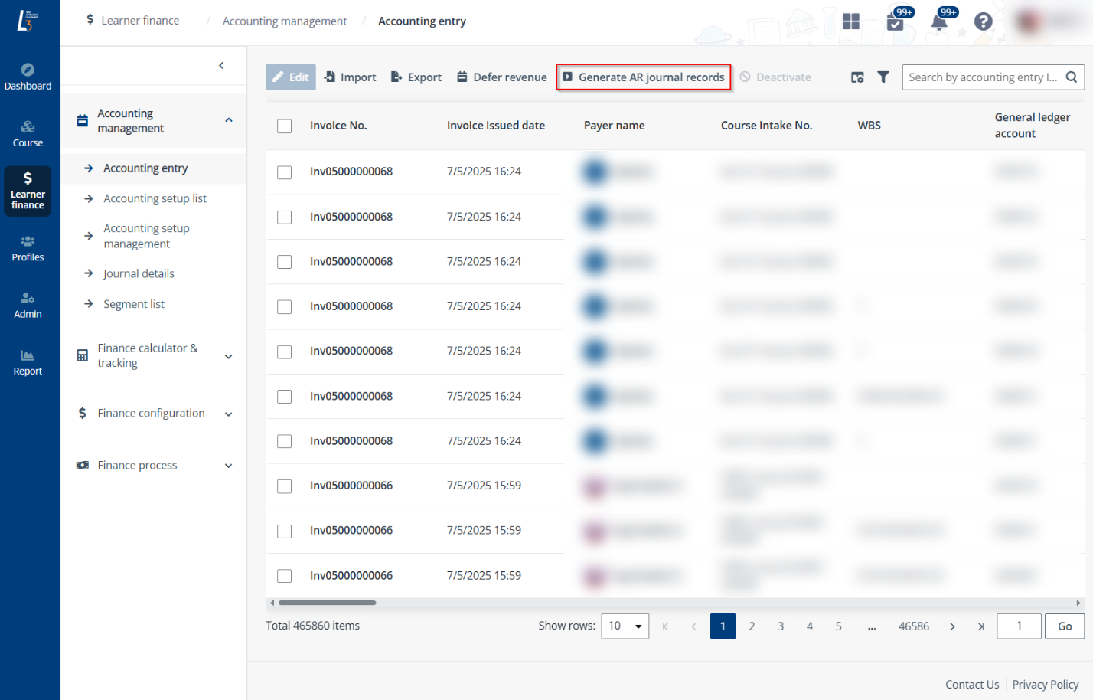The height and width of the screenshot is (700, 1093).
Task: Tick the checkbox for the first Inv05000000068 row
Action: coord(284,172)
